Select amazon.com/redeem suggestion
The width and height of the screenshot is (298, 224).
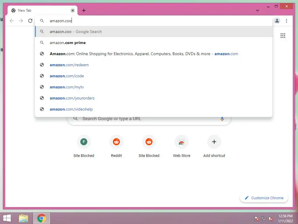(x=154, y=65)
